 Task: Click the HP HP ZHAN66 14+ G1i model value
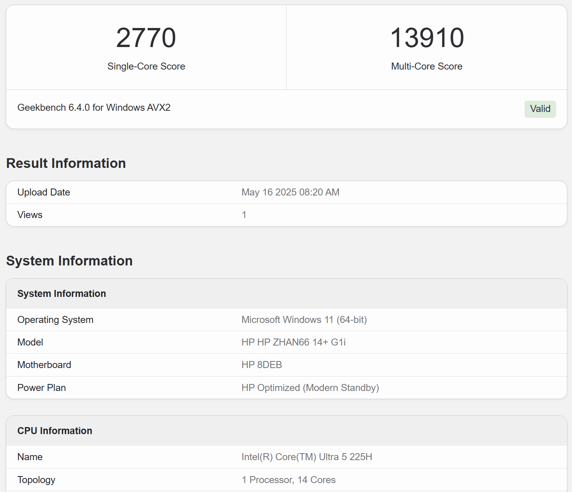tap(293, 342)
